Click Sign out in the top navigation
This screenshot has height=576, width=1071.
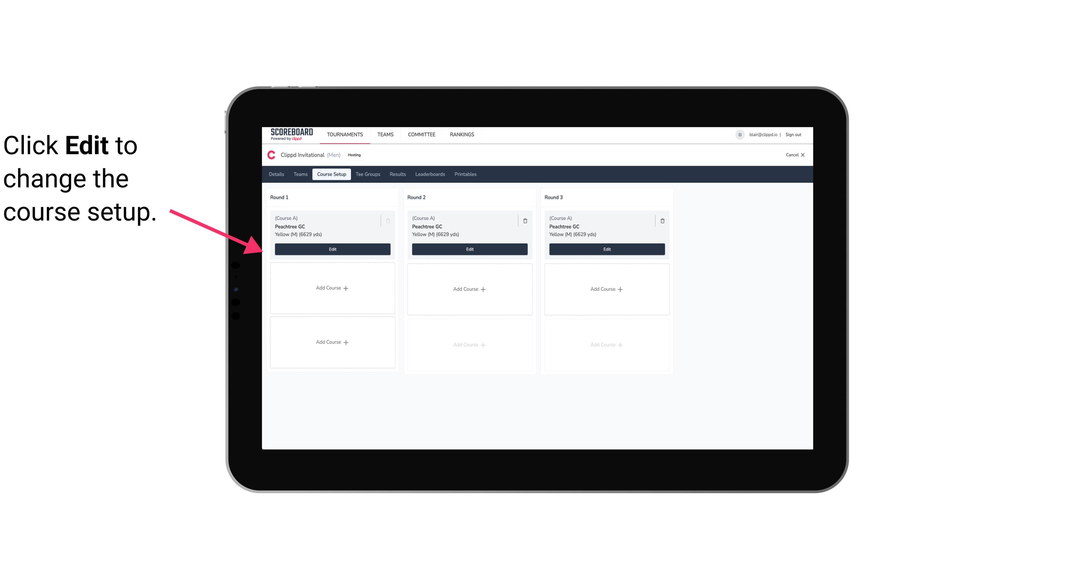792,134
